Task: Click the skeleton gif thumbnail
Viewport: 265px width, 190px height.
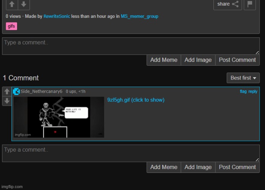Action: point(59,117)
